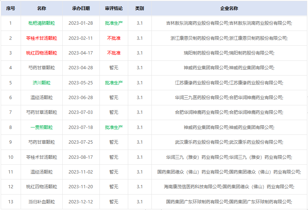Click category 3.1 in row 13
Viewport: 308px width, 210px height.
[x=140, y=202]
